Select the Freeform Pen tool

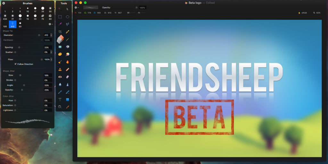click(x=68, y=92)
